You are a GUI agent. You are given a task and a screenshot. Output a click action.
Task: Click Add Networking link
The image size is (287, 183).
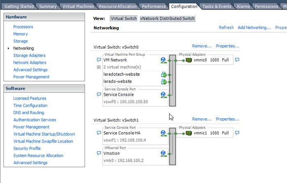tap(254, 27)
